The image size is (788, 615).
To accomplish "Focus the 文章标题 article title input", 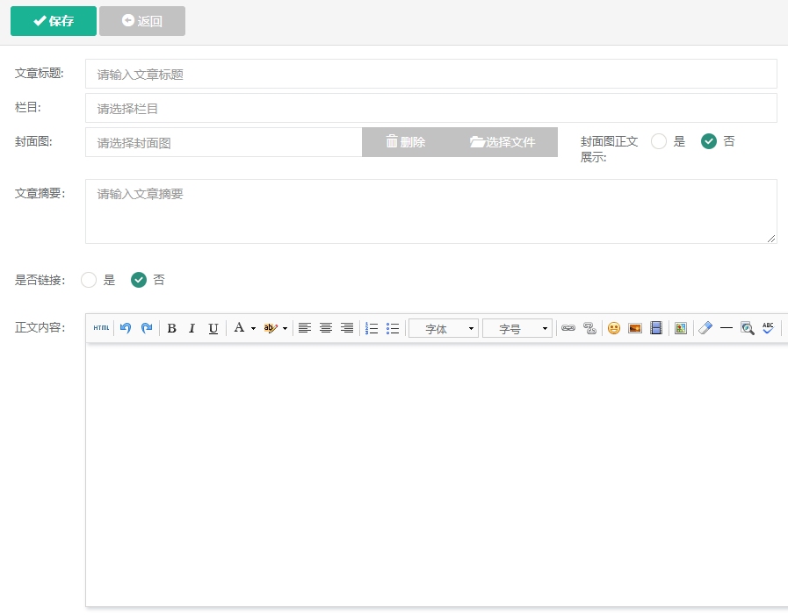I will point(431,74).
